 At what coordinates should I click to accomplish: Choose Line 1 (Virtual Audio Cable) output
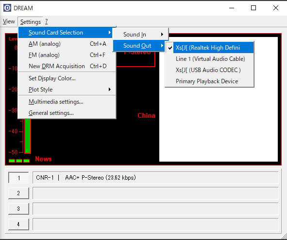pos(210,59)
